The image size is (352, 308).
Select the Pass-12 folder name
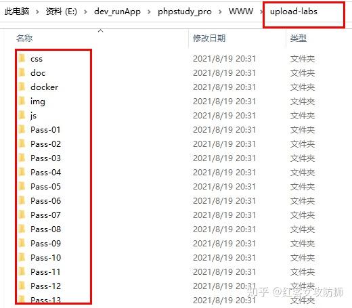[45, 286]
